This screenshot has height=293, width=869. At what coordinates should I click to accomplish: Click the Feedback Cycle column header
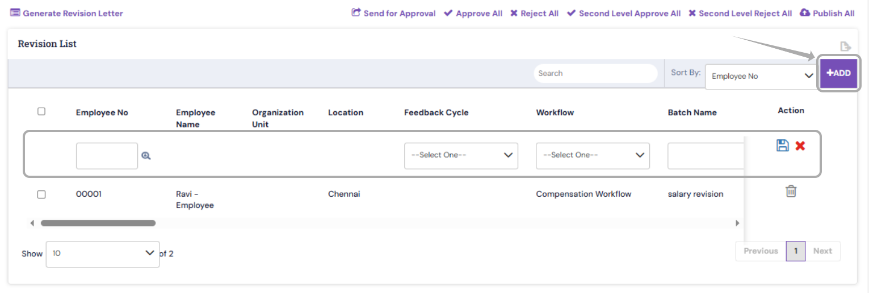(436, 112)
